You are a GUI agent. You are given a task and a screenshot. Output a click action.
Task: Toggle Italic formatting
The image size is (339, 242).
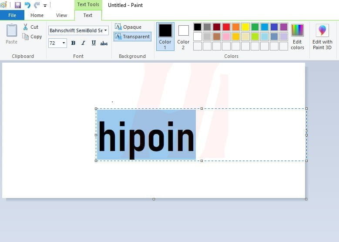pyautogui.click(x=84, y=43)
